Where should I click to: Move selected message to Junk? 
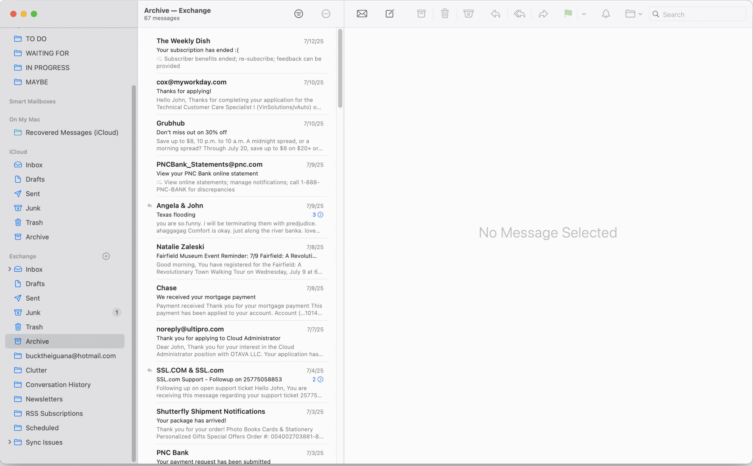click(468, 14)
